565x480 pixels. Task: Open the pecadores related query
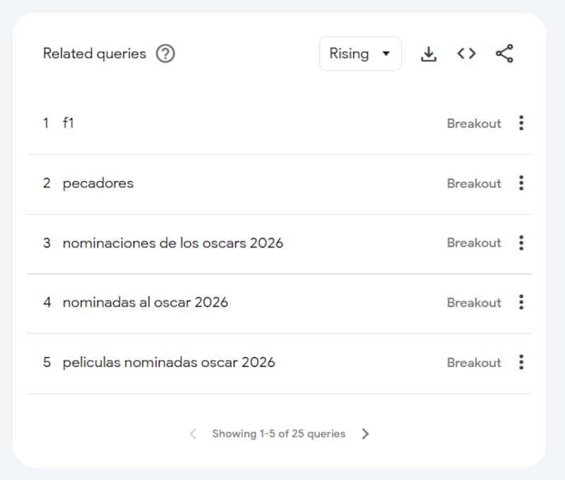(x=97, y=183)
